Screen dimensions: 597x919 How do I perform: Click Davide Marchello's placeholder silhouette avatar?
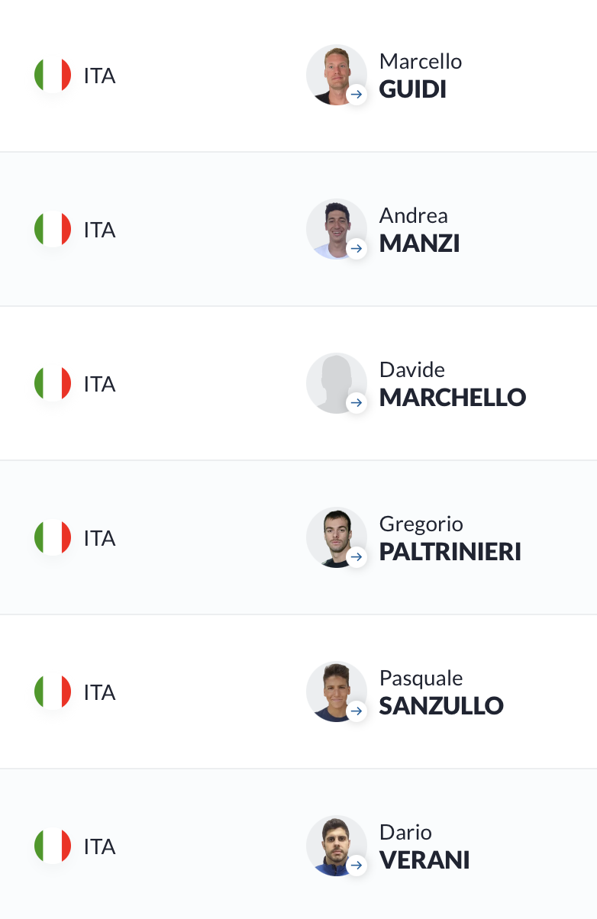pyautogui.click(x=337, y=383)
